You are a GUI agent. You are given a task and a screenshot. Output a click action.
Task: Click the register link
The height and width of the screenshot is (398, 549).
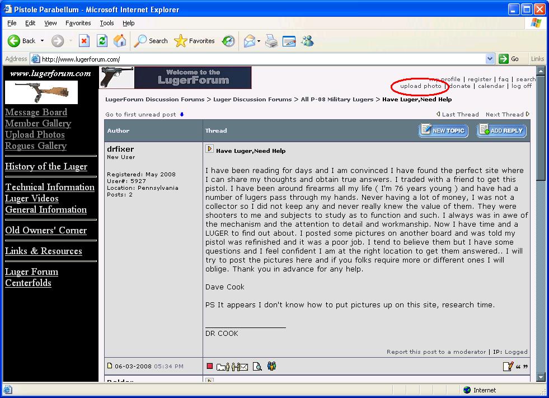(479, 79)
